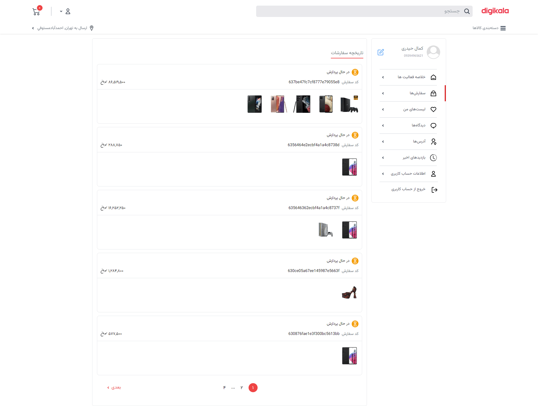Click the بعدی next page link
Screen dimensions: 538x406
click(x=114, y=387)
